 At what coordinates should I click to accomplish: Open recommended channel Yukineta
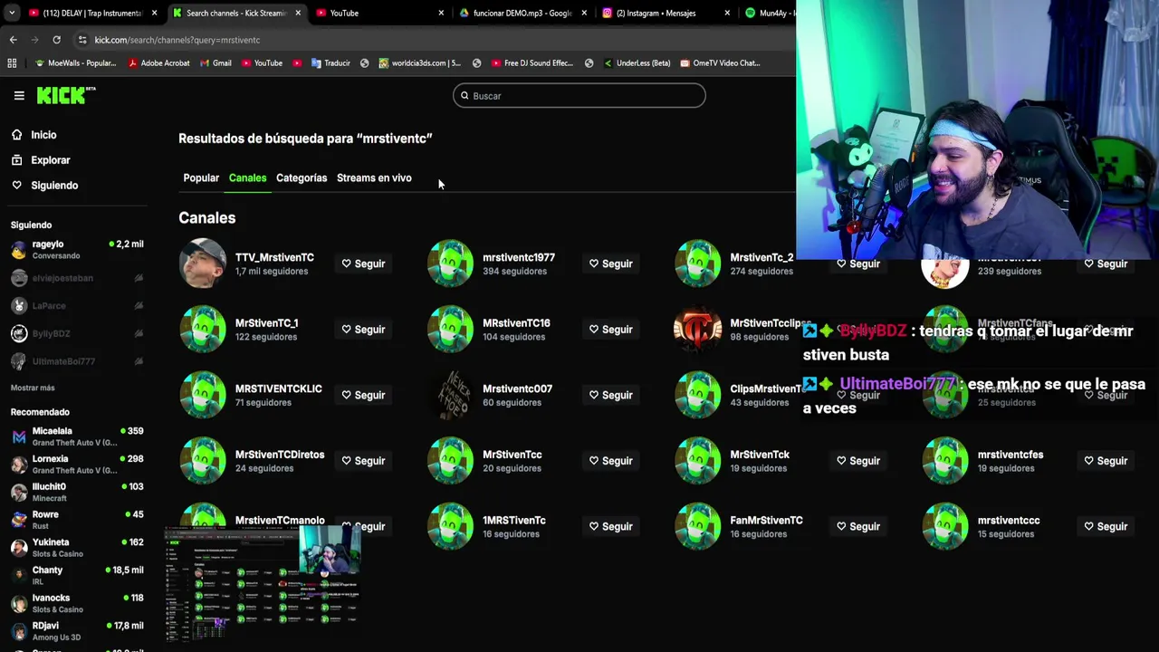point(77,548)
